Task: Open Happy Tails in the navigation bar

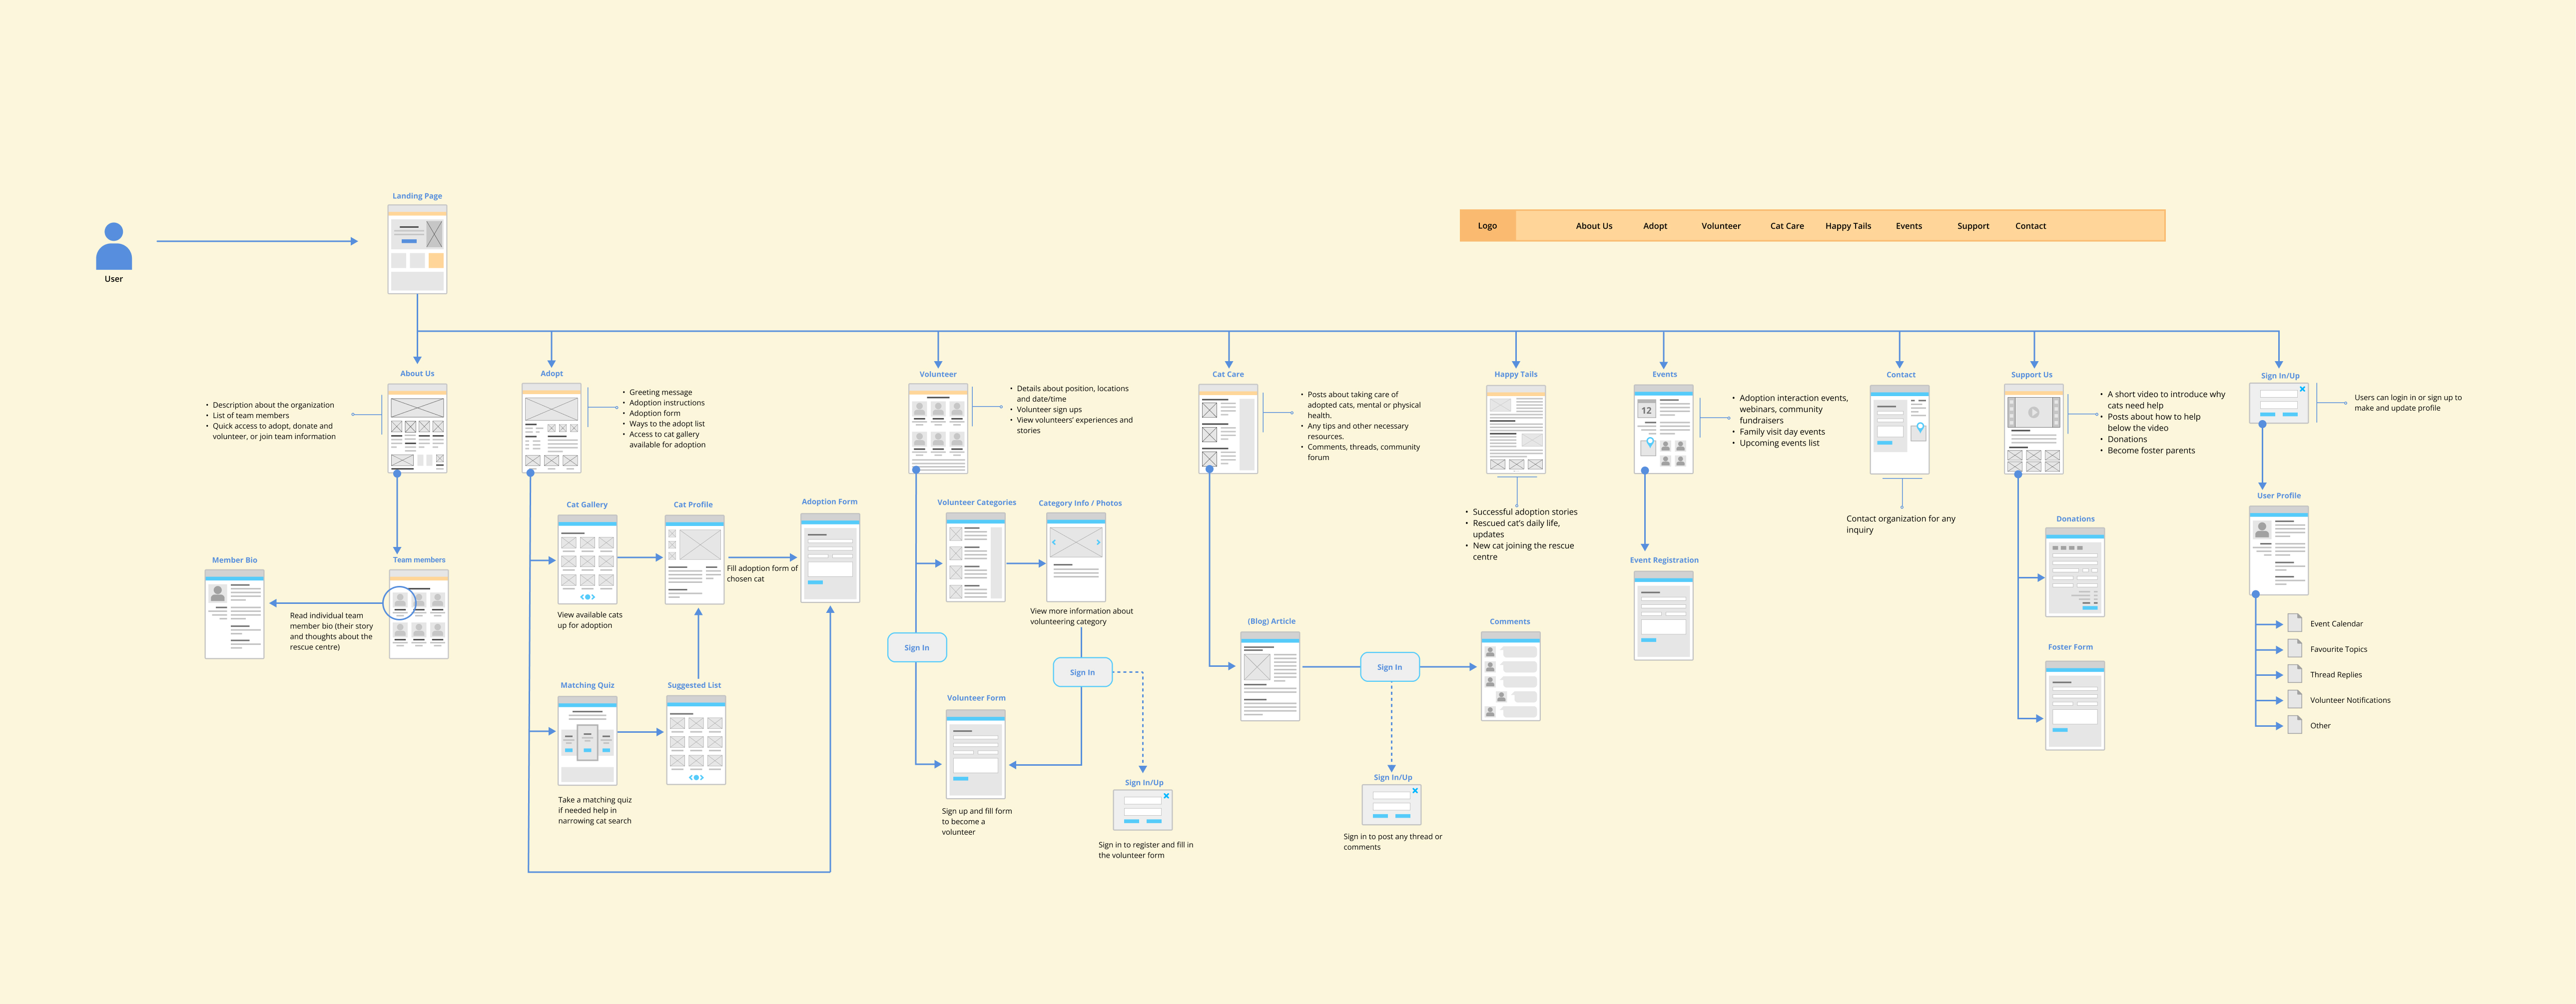Action: [x=1848, y=226]
